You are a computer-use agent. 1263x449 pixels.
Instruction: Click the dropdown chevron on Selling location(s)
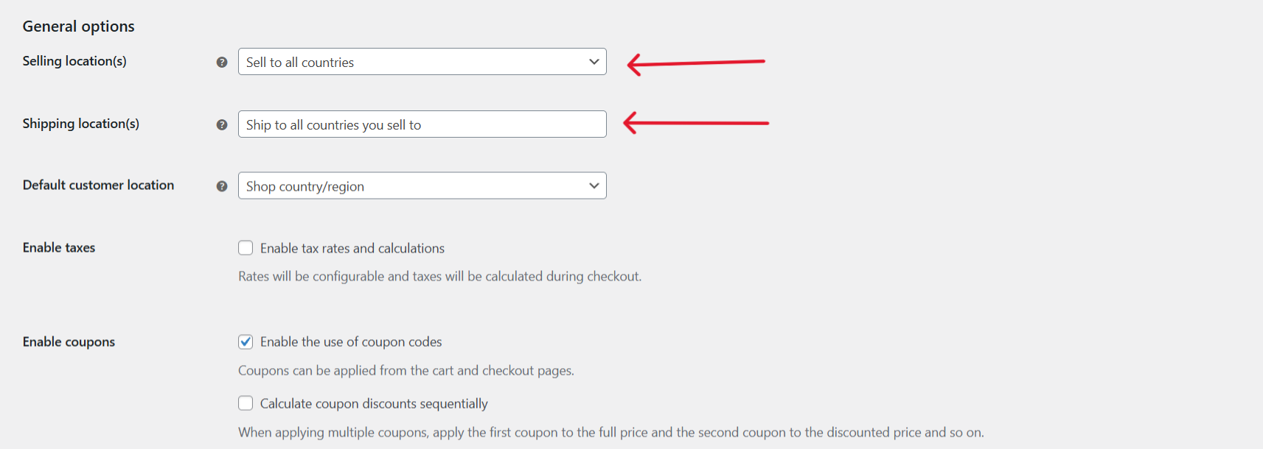594,62
